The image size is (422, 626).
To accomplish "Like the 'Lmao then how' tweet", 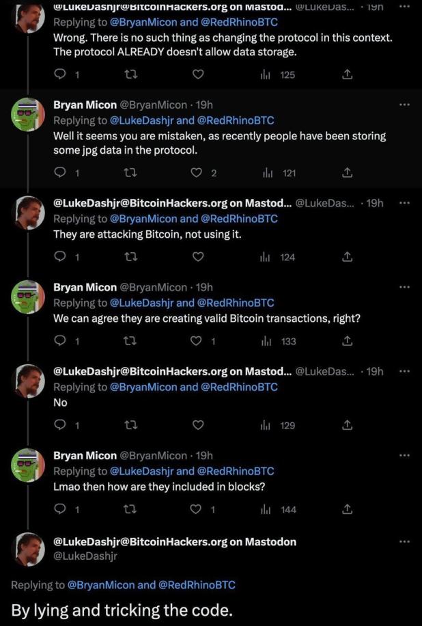I will tap(197, 509).
